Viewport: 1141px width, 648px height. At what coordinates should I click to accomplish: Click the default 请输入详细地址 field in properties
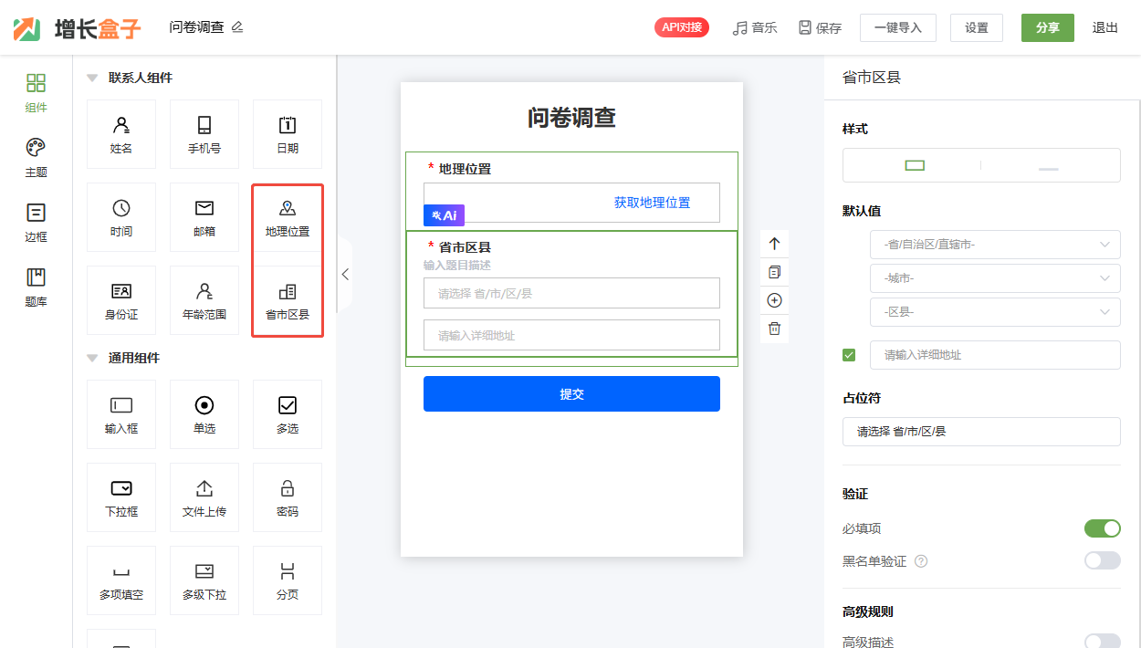click(995, 355)
